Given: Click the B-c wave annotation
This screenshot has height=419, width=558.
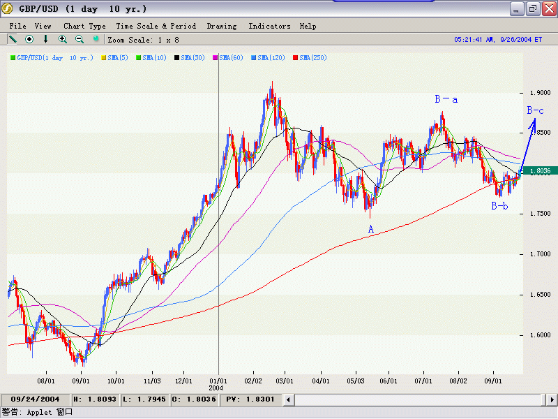Looking at the screenshot, I should coord(535,110).
